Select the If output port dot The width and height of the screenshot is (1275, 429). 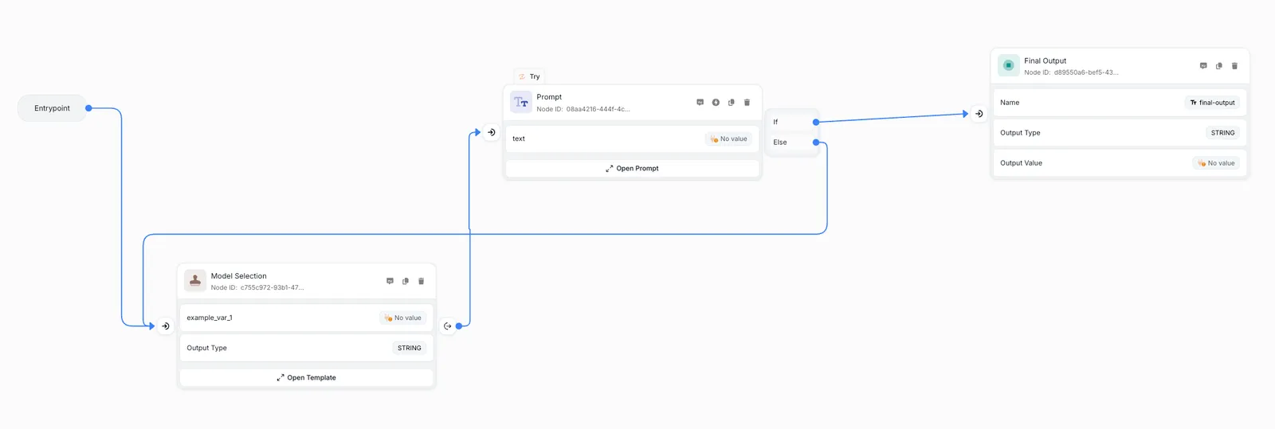coord(816,122)
